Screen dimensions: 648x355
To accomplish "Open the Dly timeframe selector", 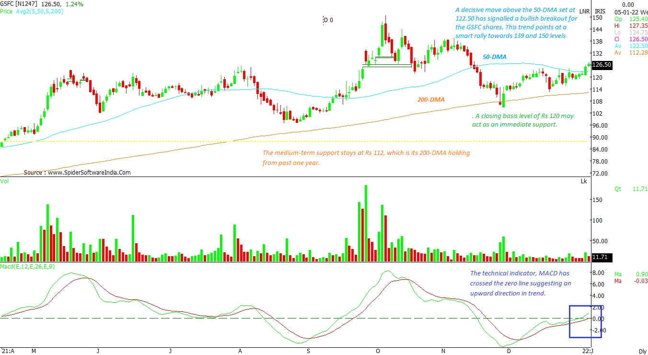I will [642, 351].
